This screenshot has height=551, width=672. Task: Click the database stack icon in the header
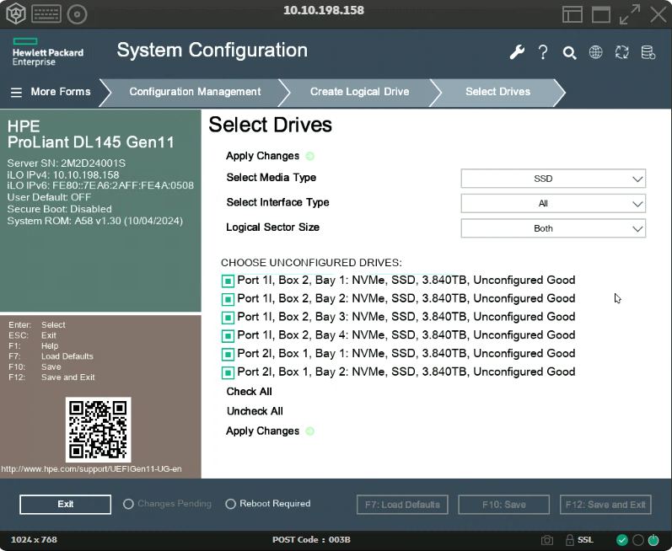tap(648, 52)
